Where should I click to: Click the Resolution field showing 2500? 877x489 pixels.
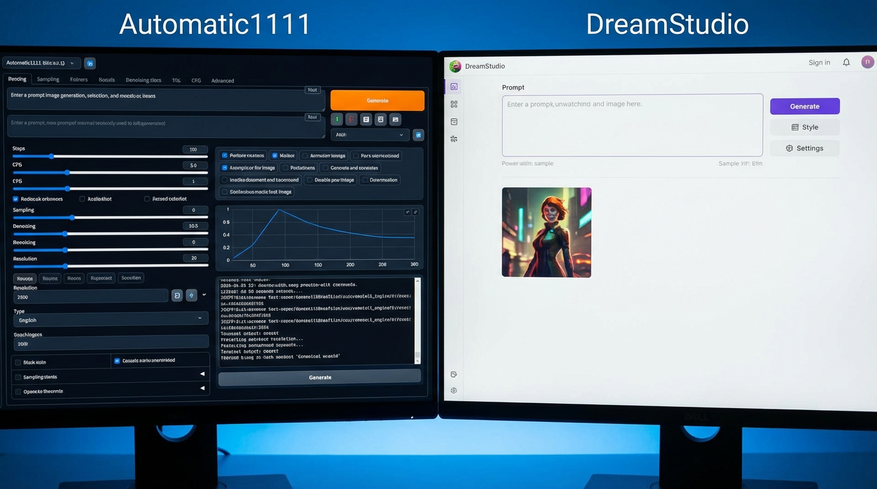(x=91, y=296)
